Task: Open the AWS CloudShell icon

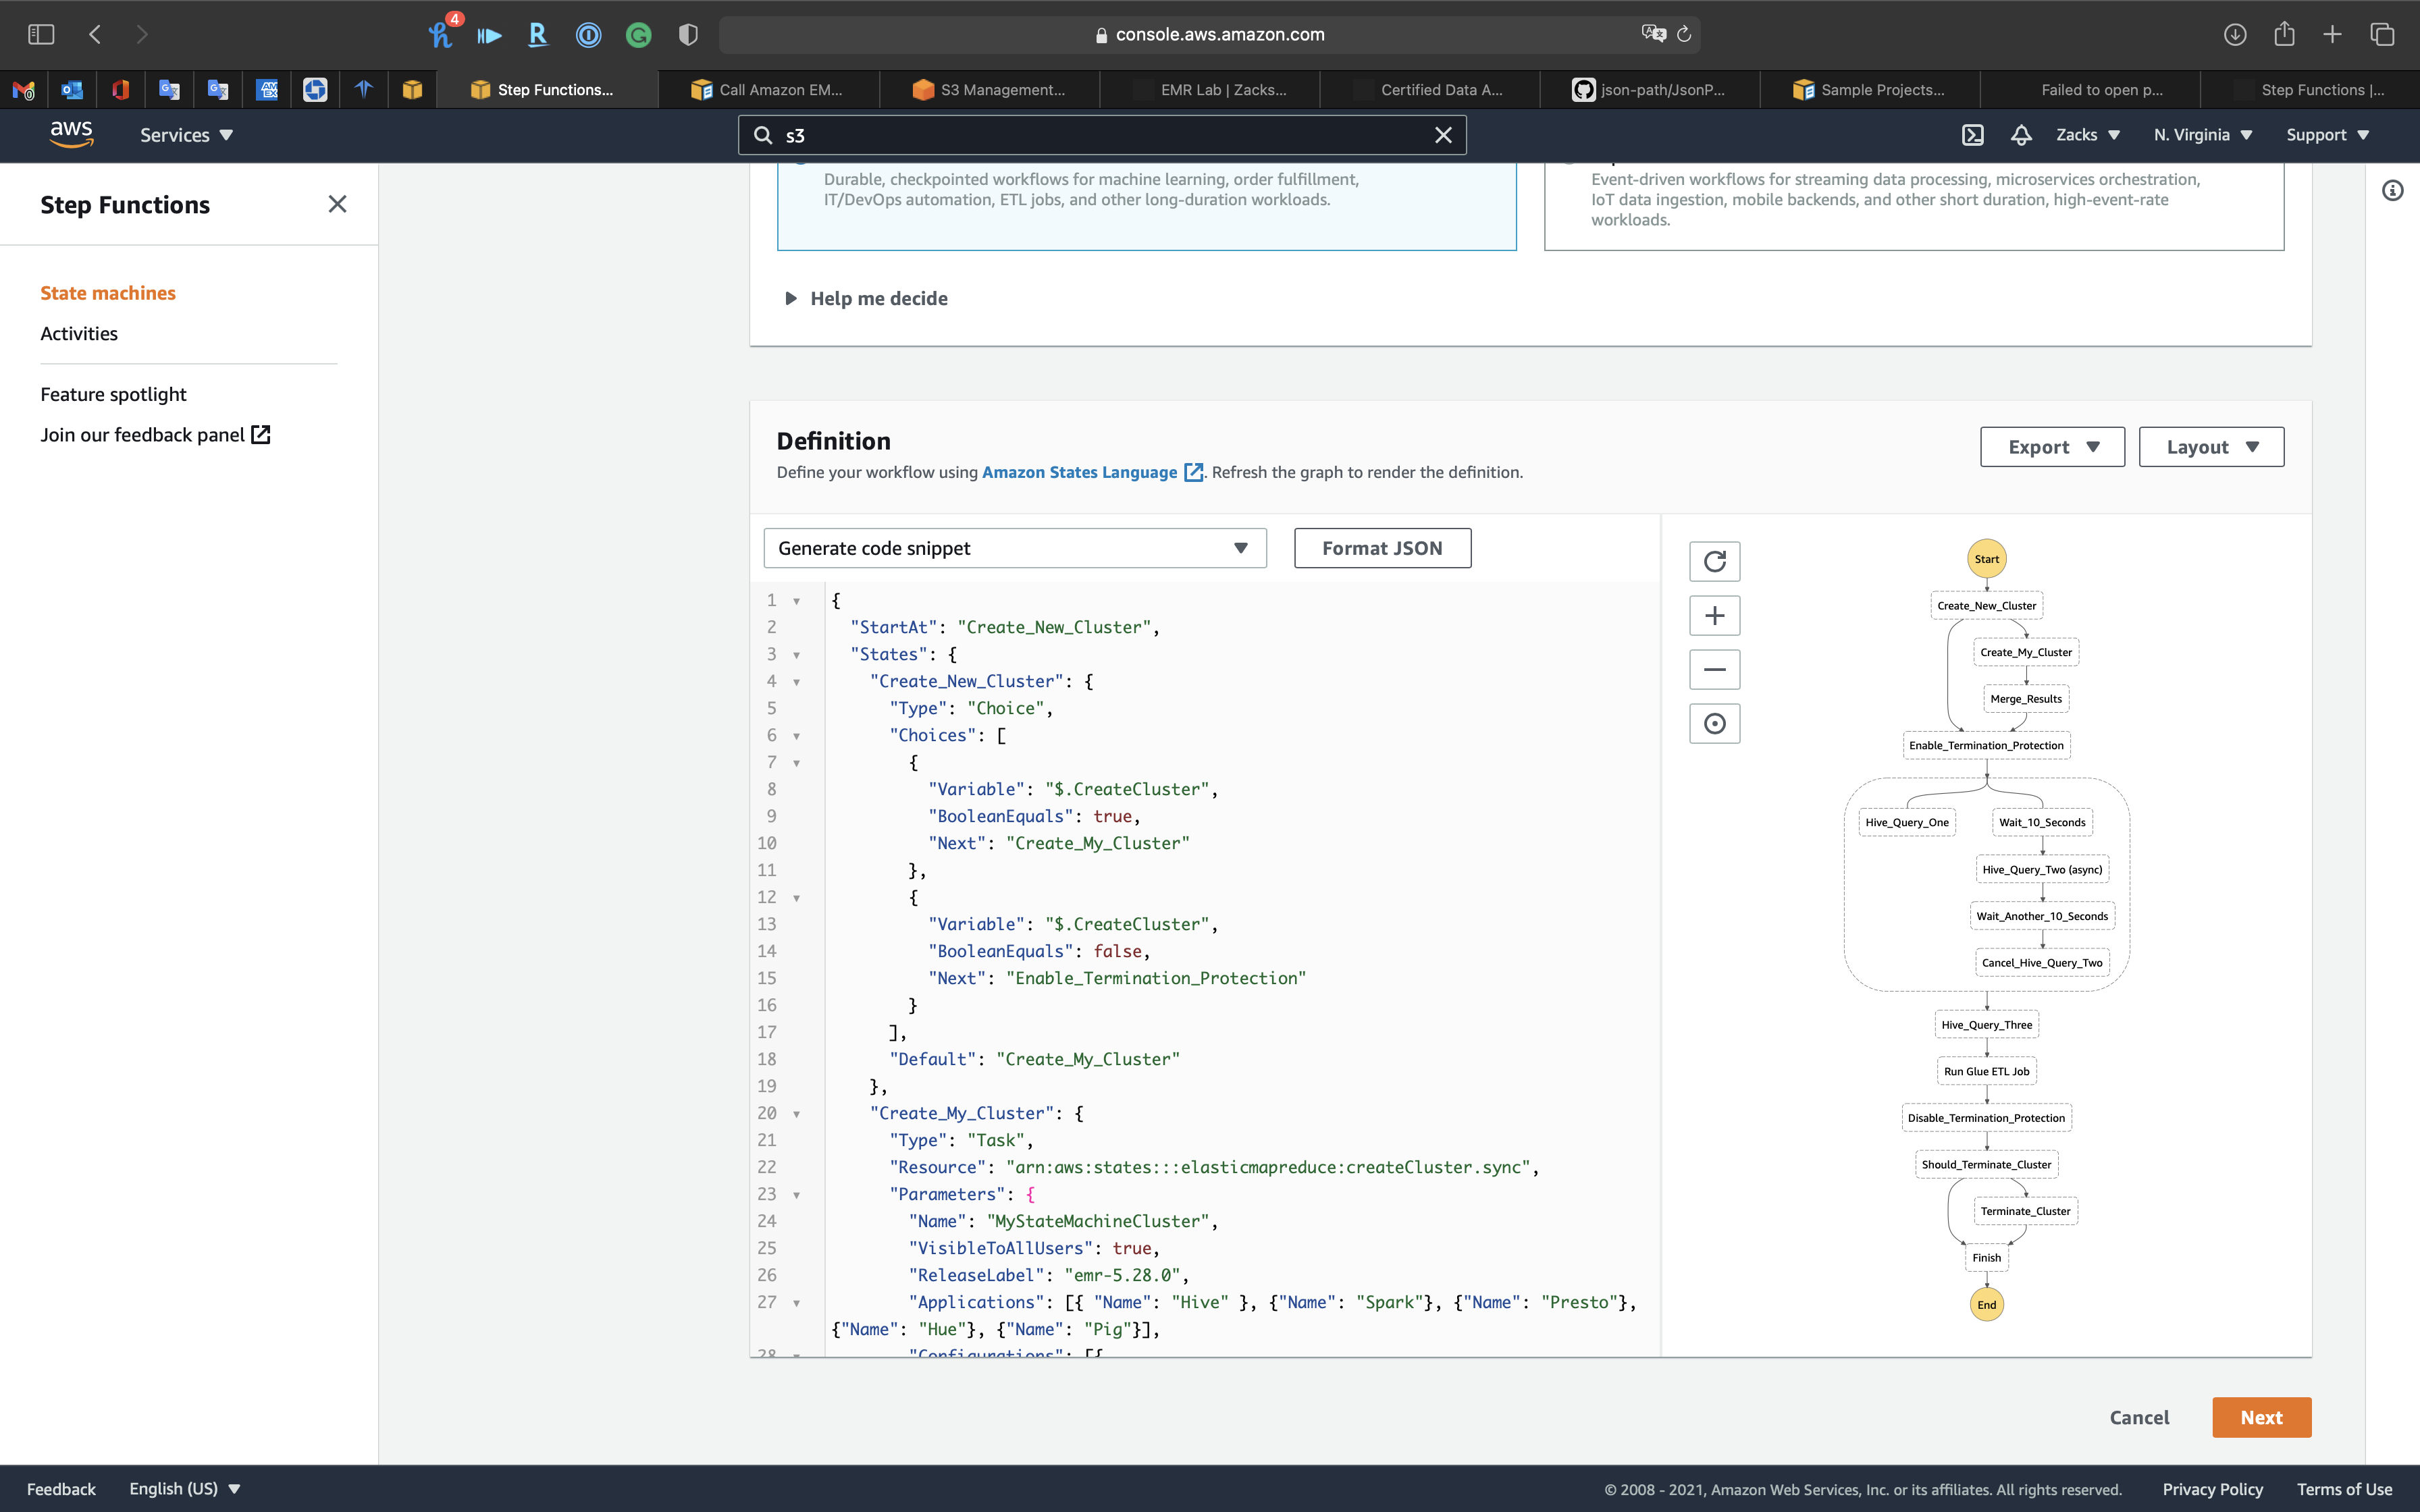Action: pyautogui.click(x=1972, y=135)
